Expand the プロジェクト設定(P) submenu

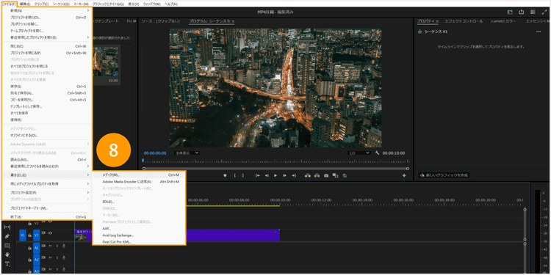click(48, 193)
